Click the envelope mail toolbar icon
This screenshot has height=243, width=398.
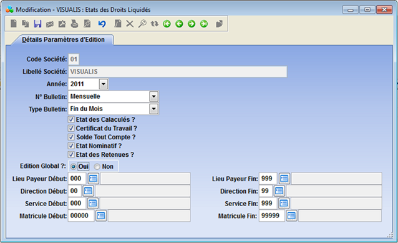coord(50,24)
